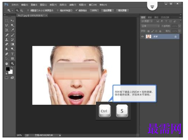Change the screen mode
Screen dimensions: 188x140
point(12,78)
